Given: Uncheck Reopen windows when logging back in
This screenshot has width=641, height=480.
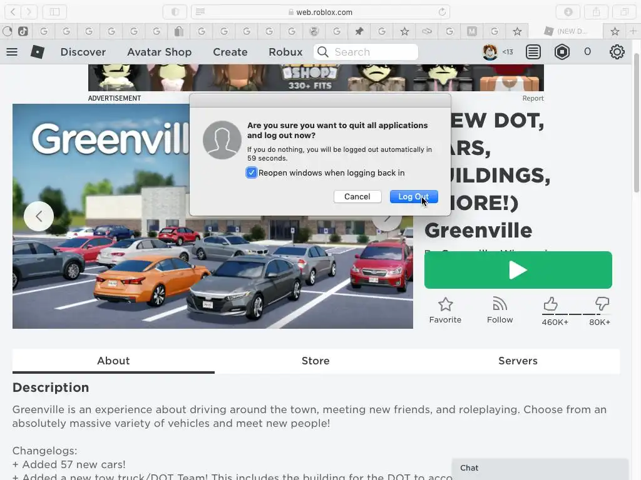Looking at the screenshot, I should (252, 172).
